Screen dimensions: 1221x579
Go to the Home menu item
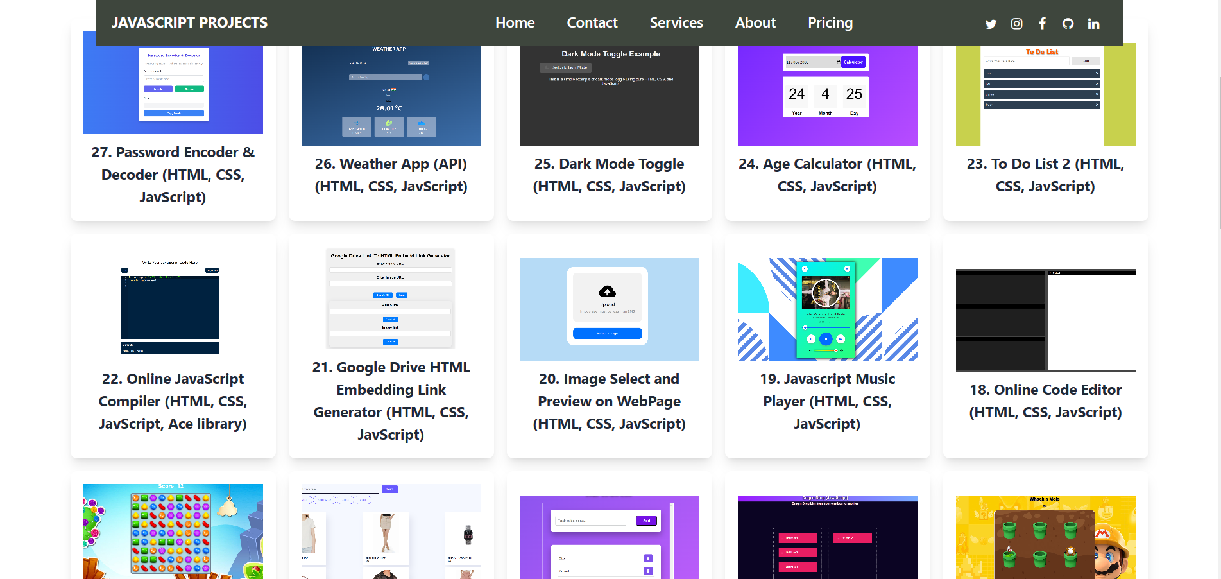pyautogui.click(x=515, y=23)
